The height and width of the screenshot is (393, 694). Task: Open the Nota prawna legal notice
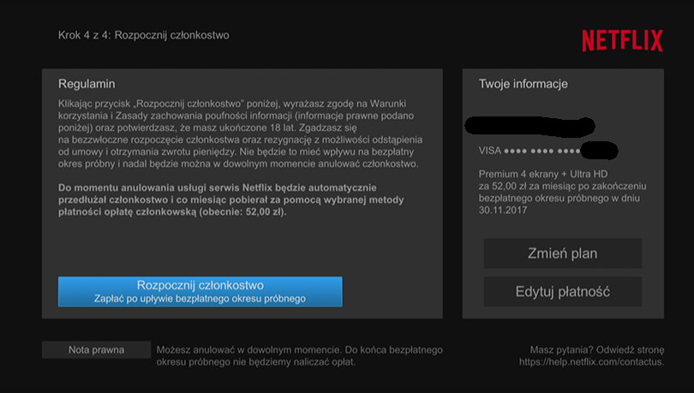(96, 350)
